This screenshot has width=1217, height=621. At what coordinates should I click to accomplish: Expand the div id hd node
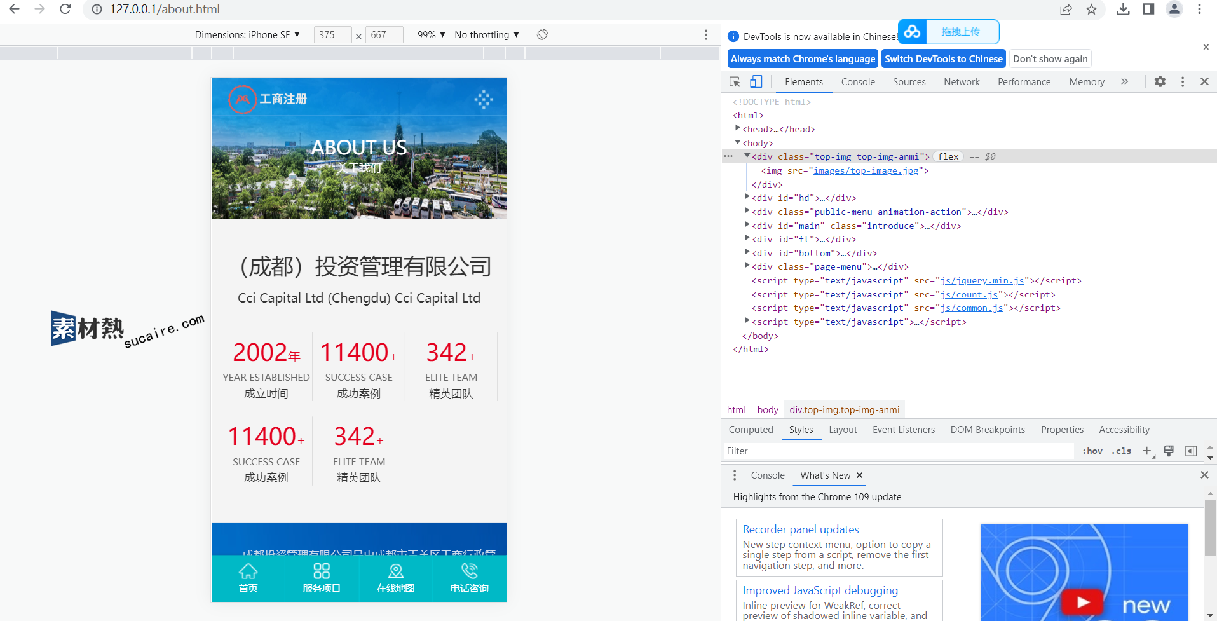(747, 197)
